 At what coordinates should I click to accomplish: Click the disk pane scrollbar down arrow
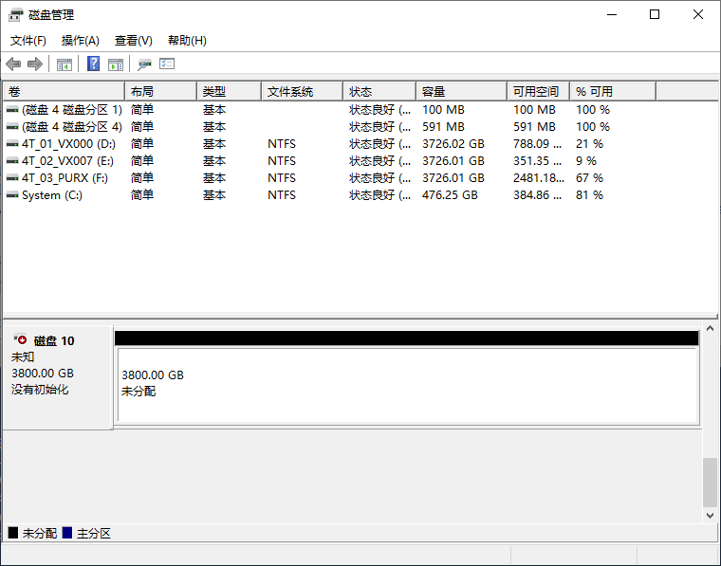710,515
